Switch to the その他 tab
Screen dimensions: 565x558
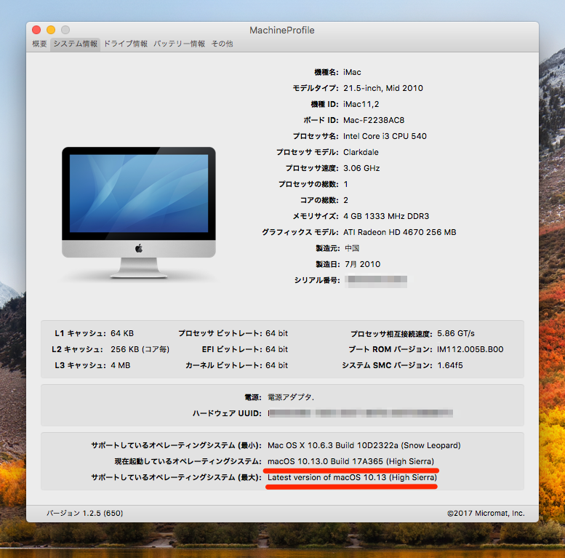(222, 44)
